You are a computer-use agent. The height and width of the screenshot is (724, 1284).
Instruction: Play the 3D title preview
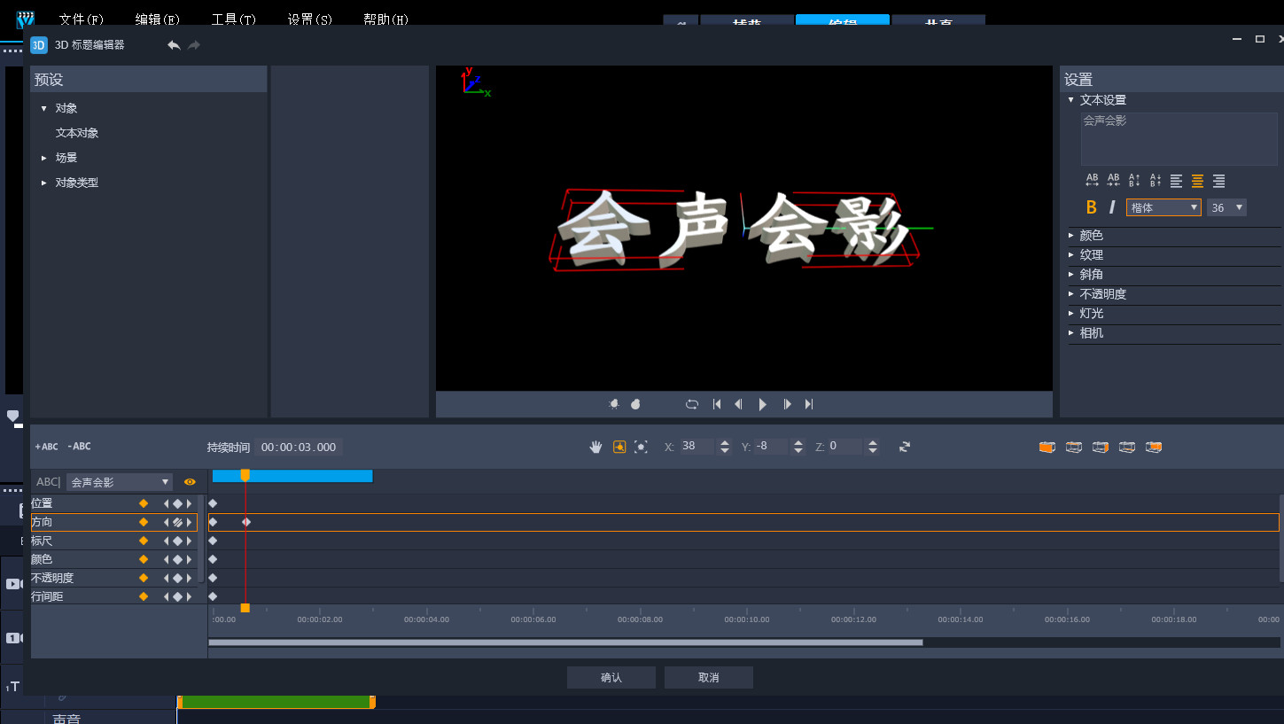[x=763, y=404]
